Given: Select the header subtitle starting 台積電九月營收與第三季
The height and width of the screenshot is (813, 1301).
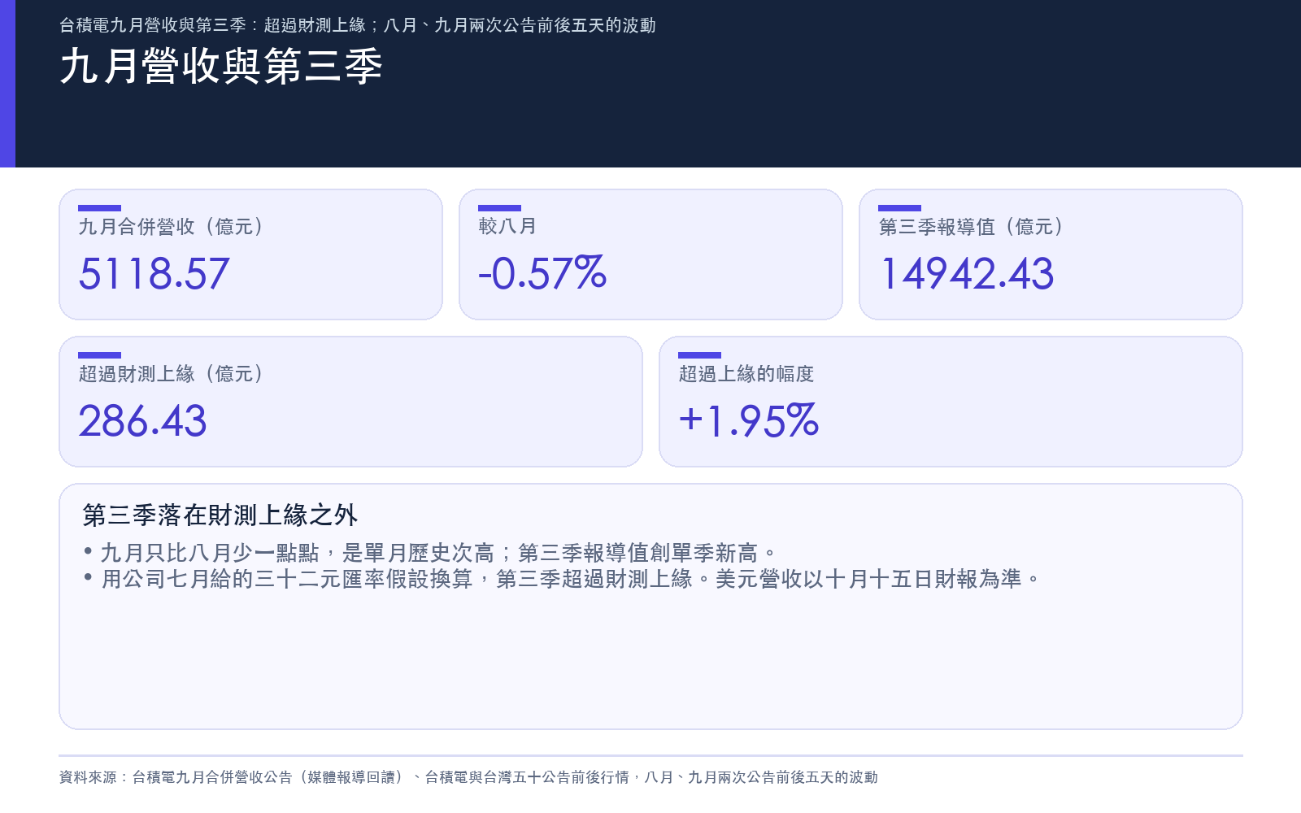Looking at the screenshot, I should coord(358,25).
